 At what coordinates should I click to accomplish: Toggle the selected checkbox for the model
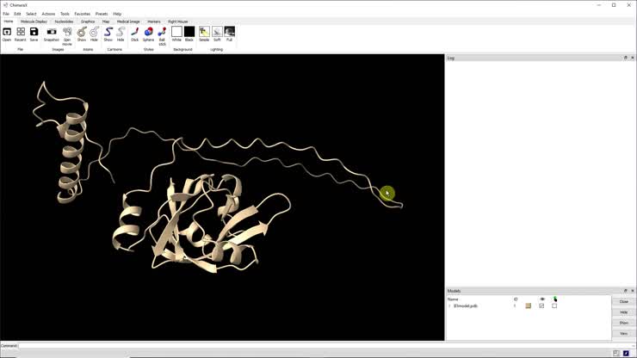(554, 306)
